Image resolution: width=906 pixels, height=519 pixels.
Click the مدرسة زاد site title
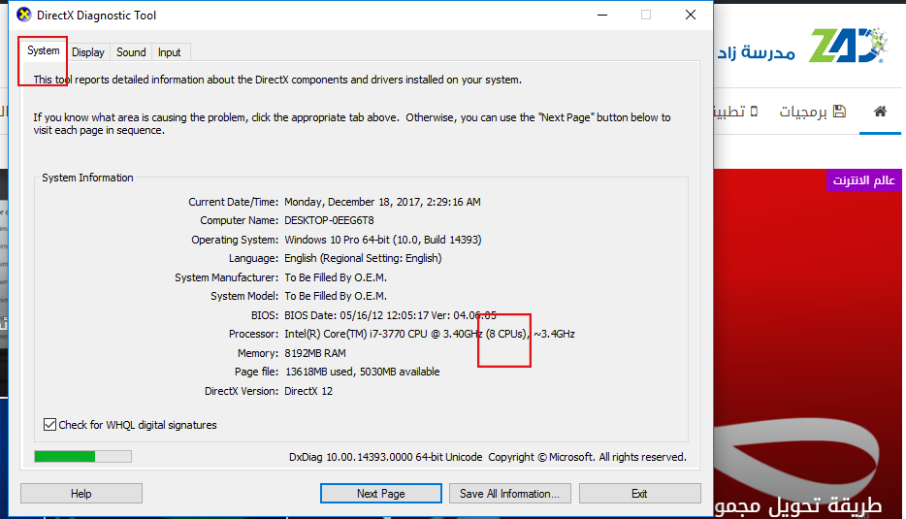[757, 52]
